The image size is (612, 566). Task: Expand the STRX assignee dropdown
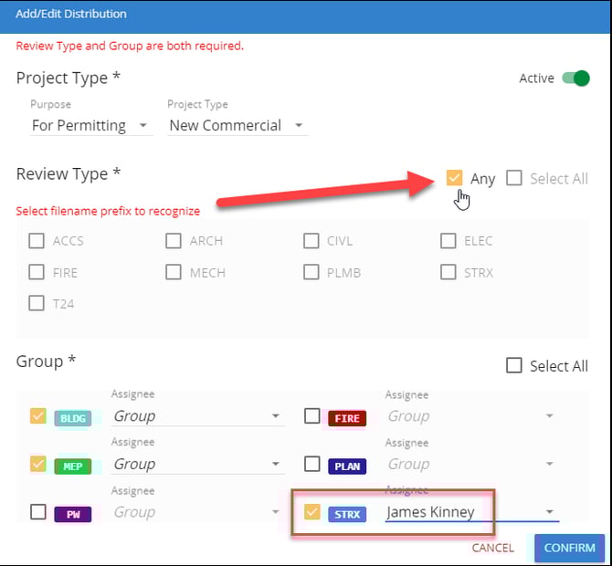[550, 513]
